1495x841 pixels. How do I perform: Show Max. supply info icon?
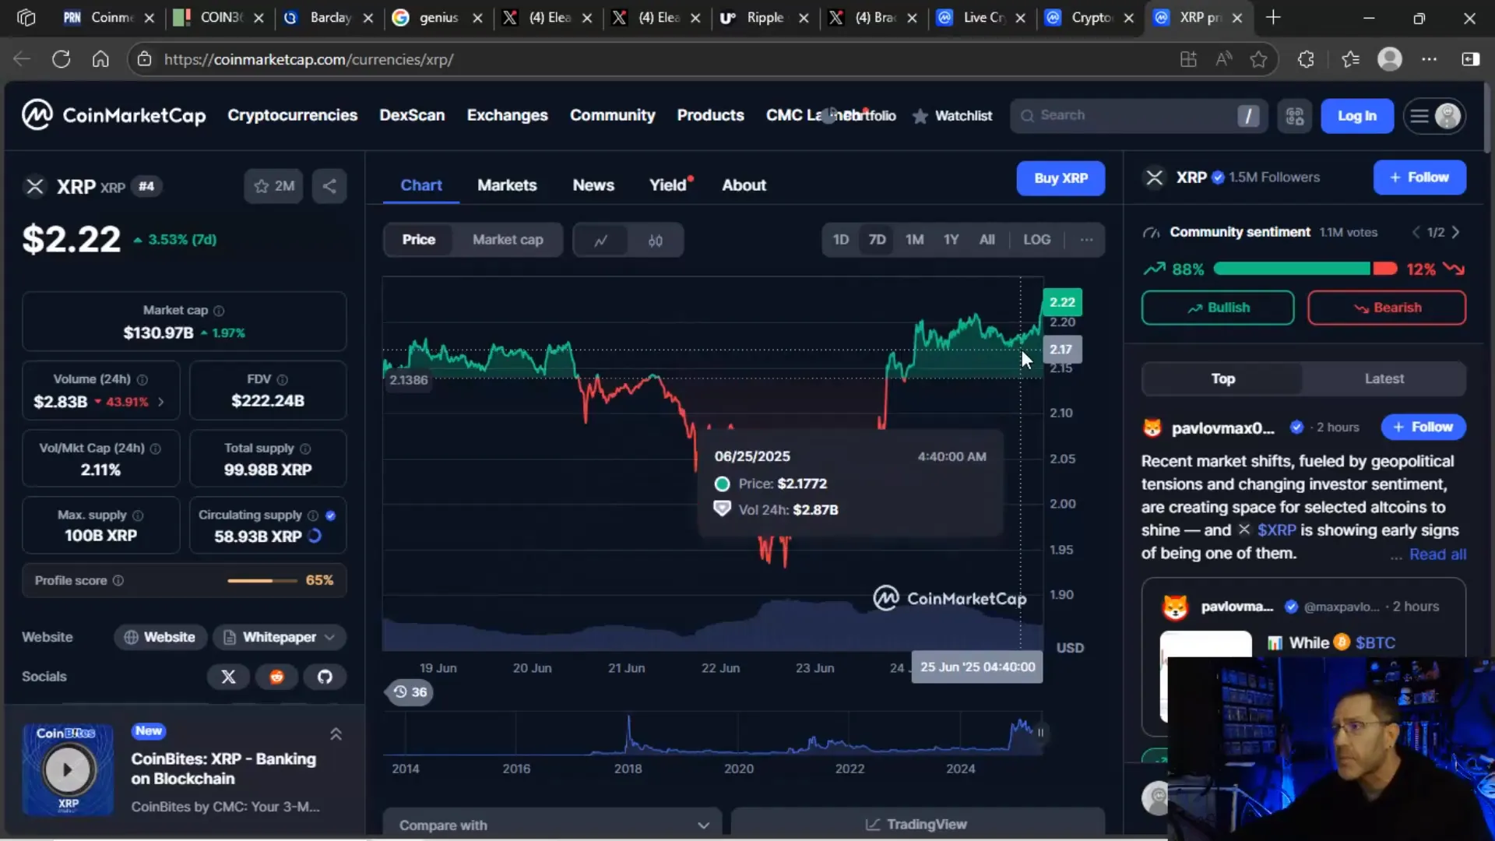138,516
